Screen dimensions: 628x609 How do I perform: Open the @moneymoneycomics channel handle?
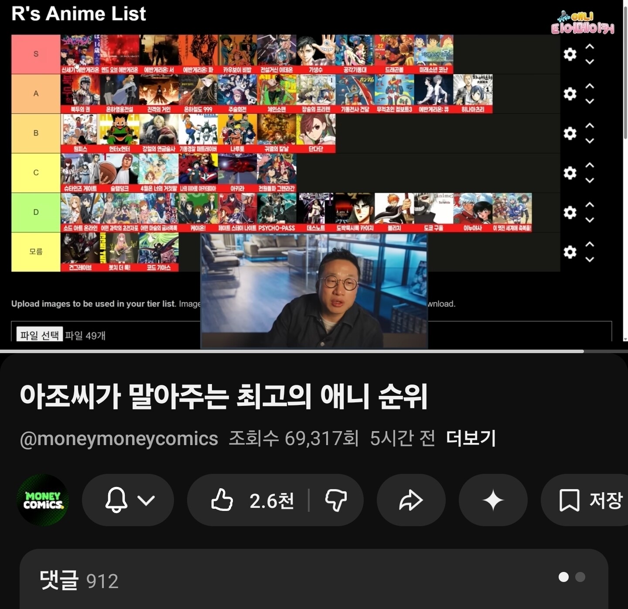[119, 439]
